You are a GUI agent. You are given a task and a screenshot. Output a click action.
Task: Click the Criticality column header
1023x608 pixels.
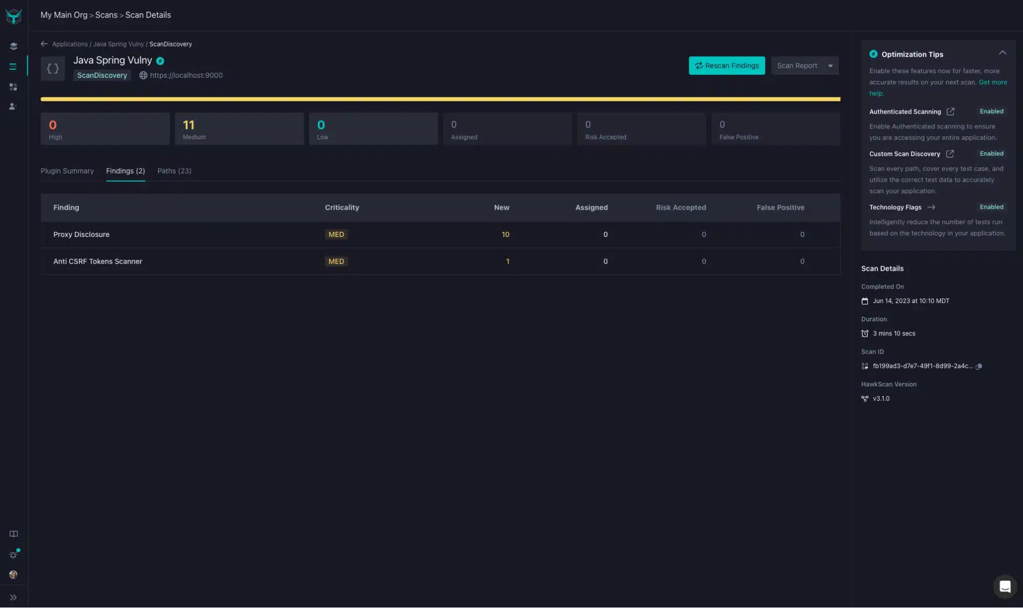tap(342, 207)
